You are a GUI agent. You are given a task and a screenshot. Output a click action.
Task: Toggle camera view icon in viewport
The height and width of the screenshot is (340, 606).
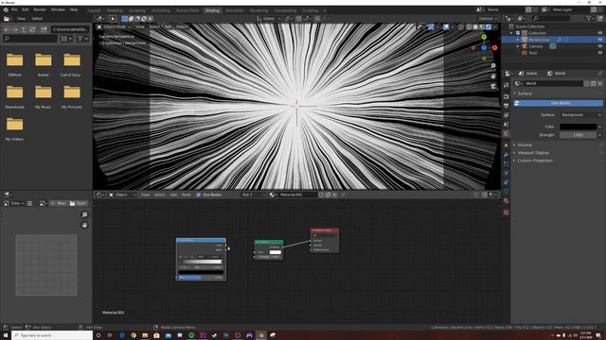[493, 86]
